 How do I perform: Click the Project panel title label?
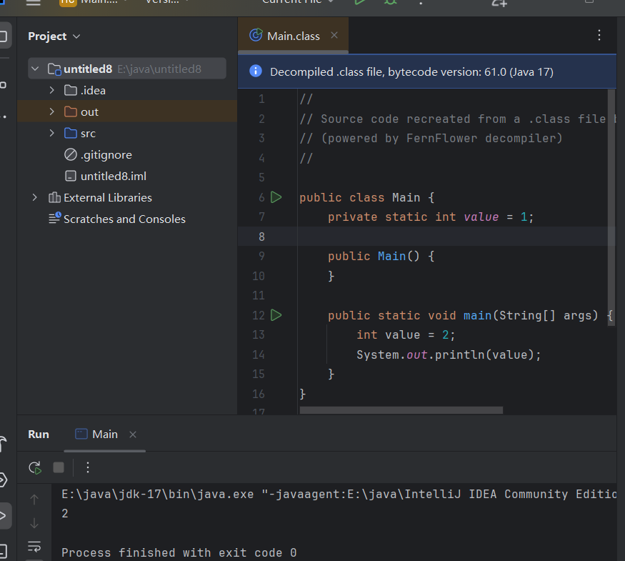tap(47, 36)
